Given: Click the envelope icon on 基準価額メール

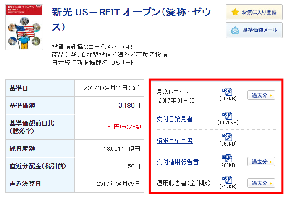Looking at the screenshot, I should [235, 30].
